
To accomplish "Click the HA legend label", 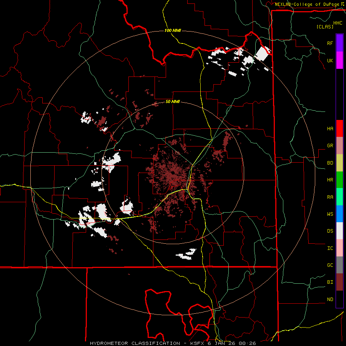I will [x=330, y=128].
